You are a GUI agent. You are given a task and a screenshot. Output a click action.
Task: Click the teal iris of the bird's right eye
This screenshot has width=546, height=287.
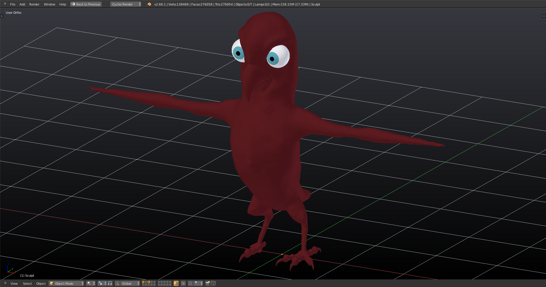[272, 58]
